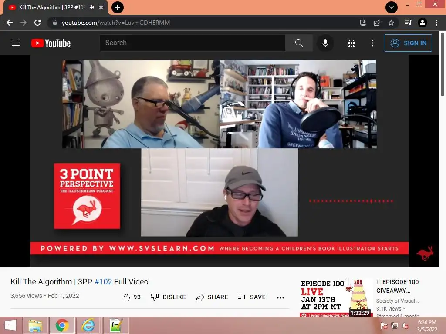Open Episode 100 Live video thumbnail
Image resolution: width=446 pixels, height=334 pixels.
336,297
